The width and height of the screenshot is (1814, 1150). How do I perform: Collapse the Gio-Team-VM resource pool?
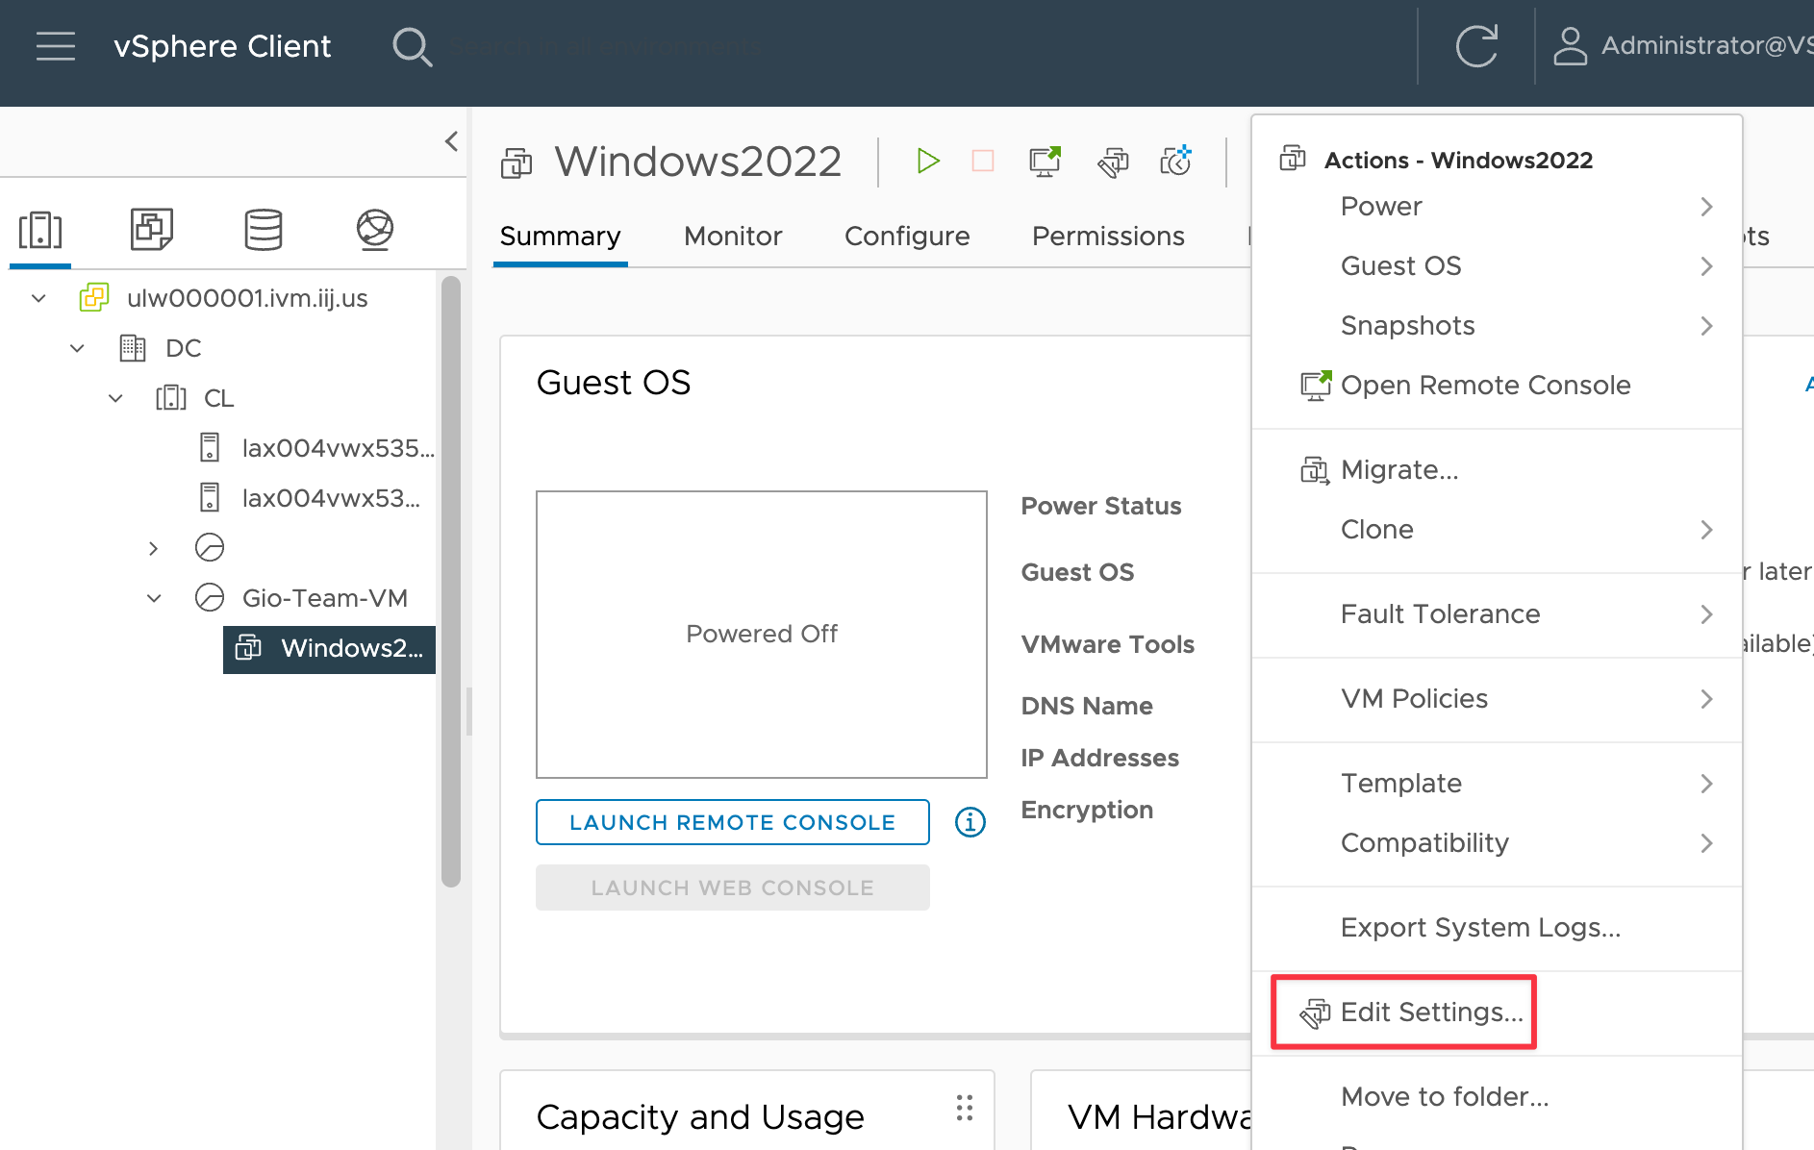pyautogui.click(x=154, y=598)
